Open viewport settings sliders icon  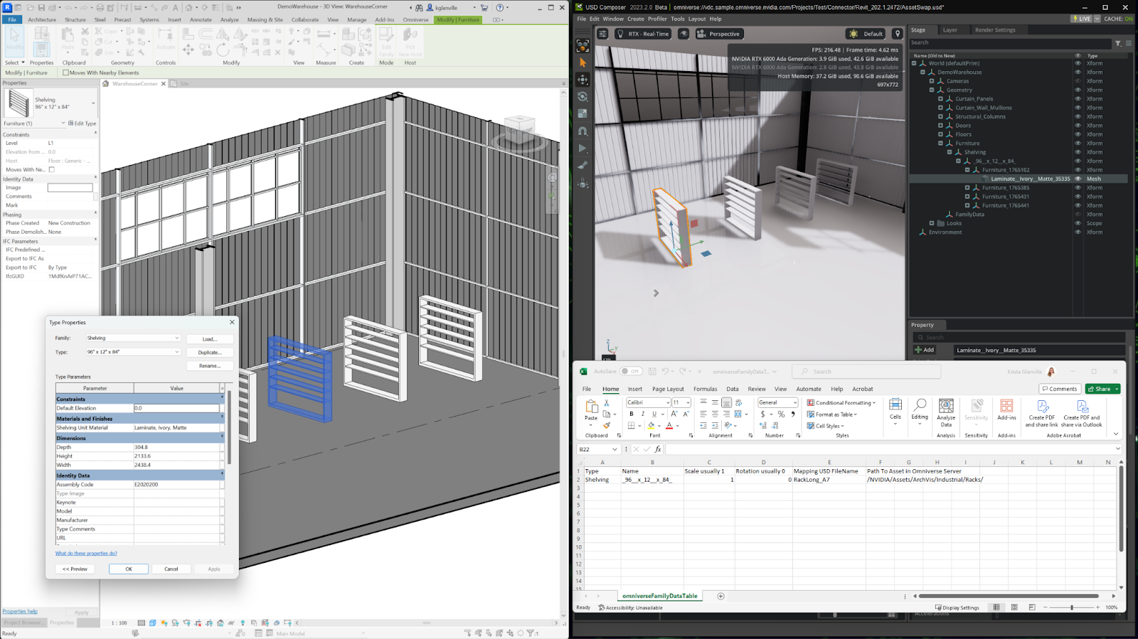[x=602, y=33]
